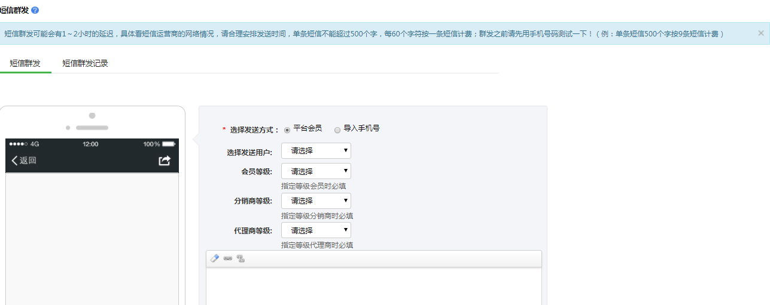Click the insert link icon in editor

228,258
